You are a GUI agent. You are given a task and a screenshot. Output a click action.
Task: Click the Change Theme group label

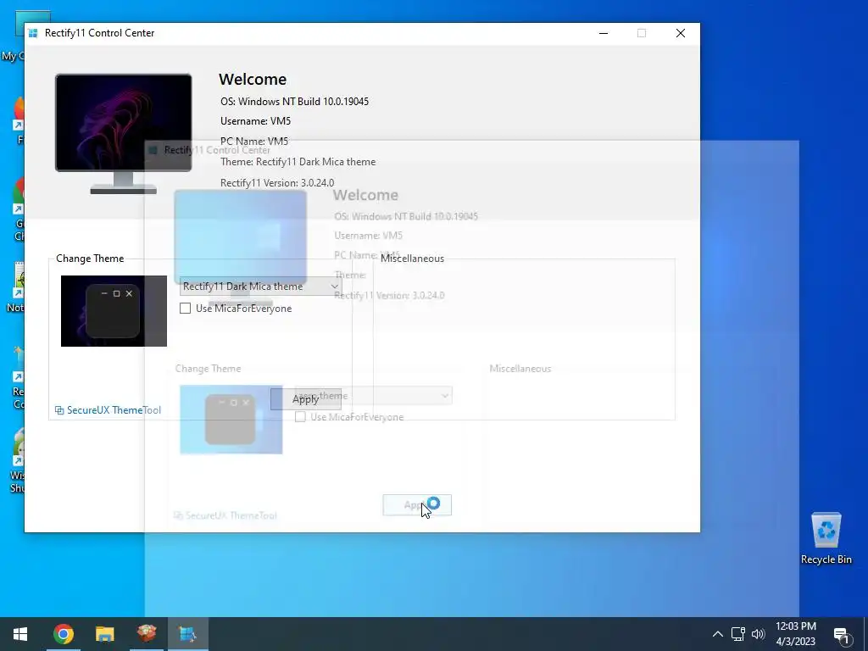[90, 259]
